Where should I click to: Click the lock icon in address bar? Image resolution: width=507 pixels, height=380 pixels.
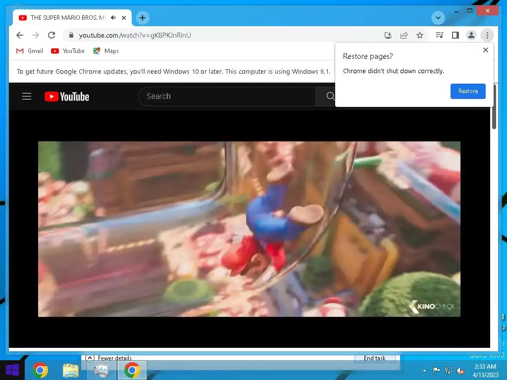click(x=71, y=35)
